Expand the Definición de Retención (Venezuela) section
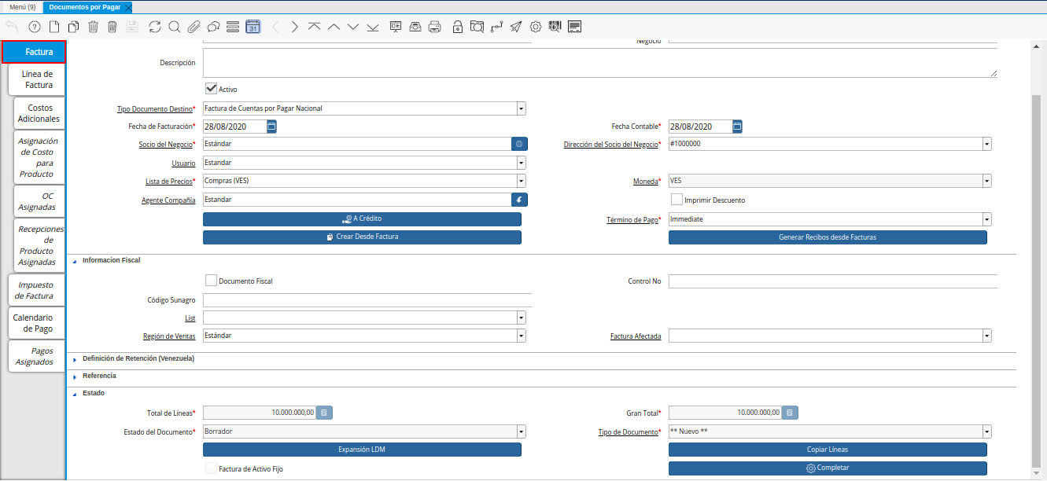1047x481 pixels. coord(138,358)
